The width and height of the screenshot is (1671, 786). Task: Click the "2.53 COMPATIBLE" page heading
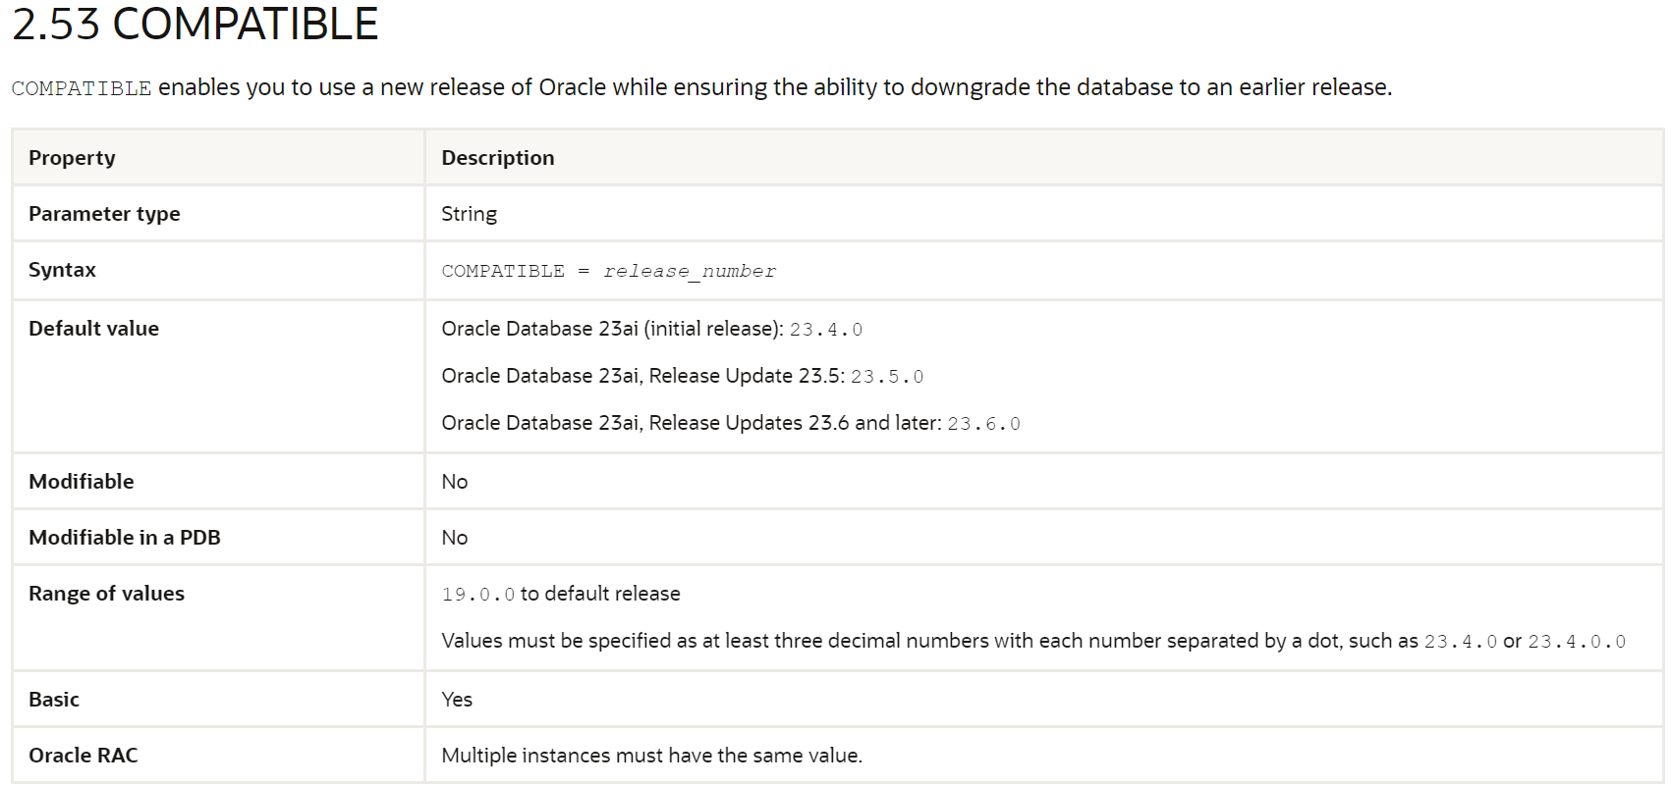195,24
